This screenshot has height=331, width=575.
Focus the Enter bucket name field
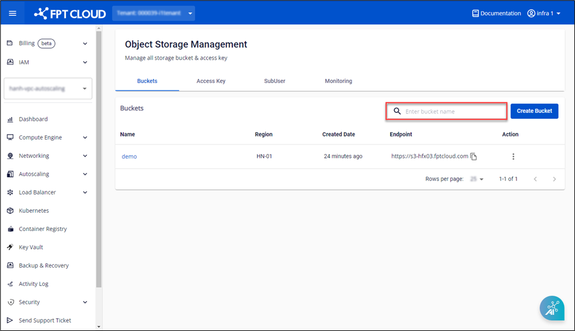(446, 111)
